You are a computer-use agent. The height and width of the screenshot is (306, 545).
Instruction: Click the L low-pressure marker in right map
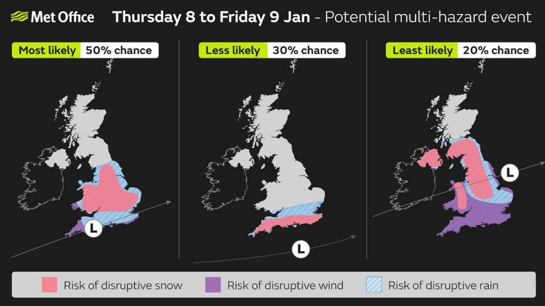(509, 173)
